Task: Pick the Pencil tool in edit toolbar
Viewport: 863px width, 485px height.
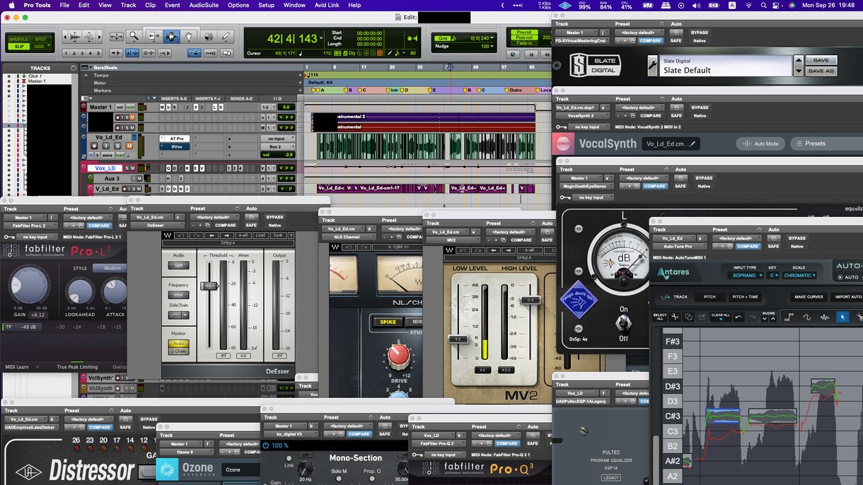Action: (x=226, y=37)
